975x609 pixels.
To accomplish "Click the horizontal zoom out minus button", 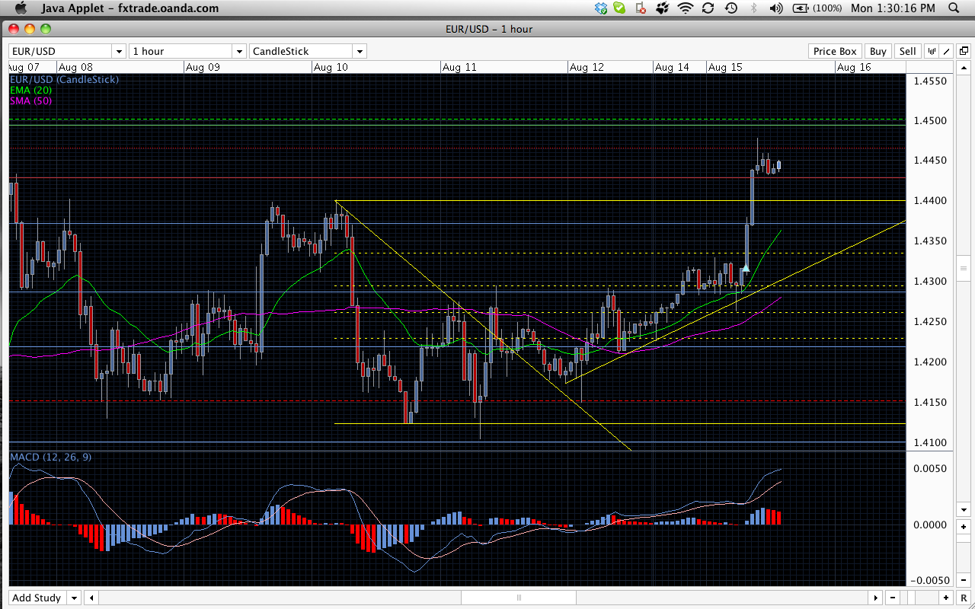I will (893, 598).
